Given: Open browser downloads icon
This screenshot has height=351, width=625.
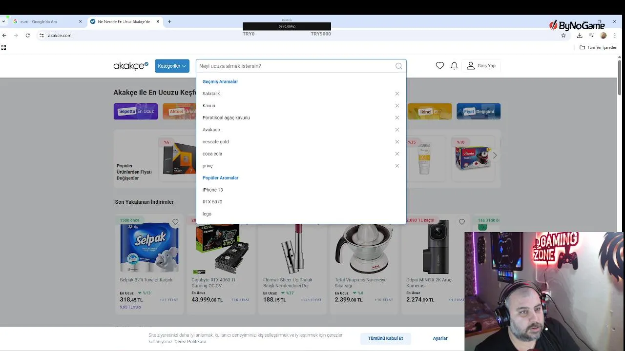Looking at the screenshot, I should 580,36.
